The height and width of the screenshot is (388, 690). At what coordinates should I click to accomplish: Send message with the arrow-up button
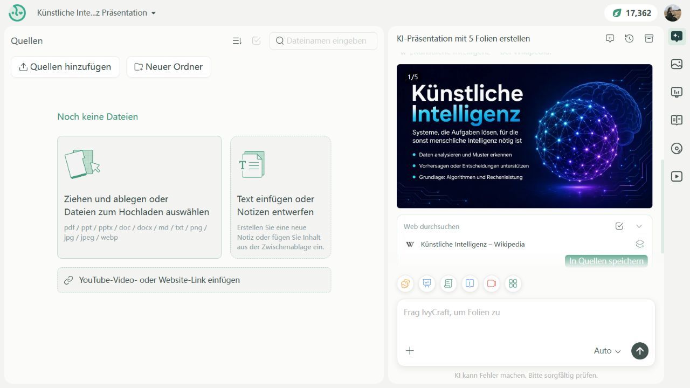640,351
